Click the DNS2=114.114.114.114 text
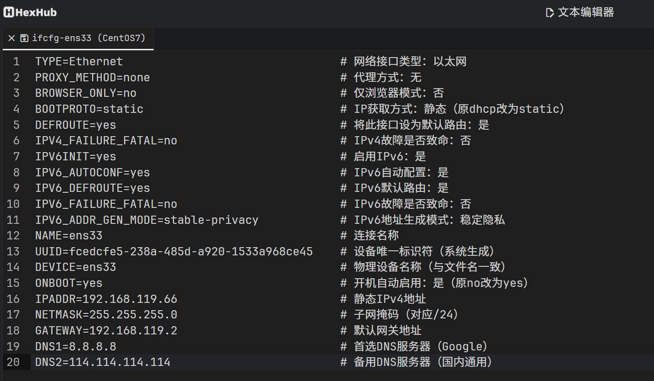Image resolution: width=654 pixels, height=381 pixels. pos(103,362)
